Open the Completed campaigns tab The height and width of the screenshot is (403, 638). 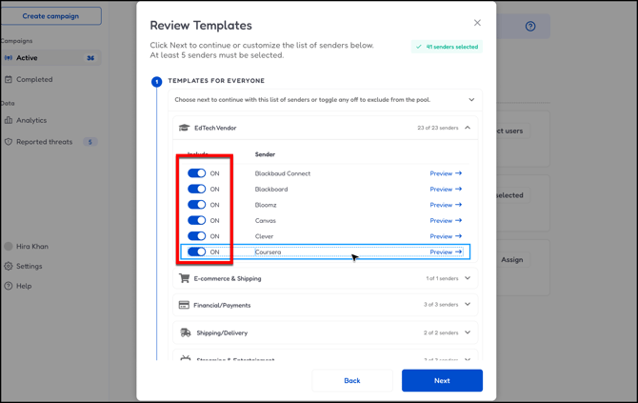point(34,79)
